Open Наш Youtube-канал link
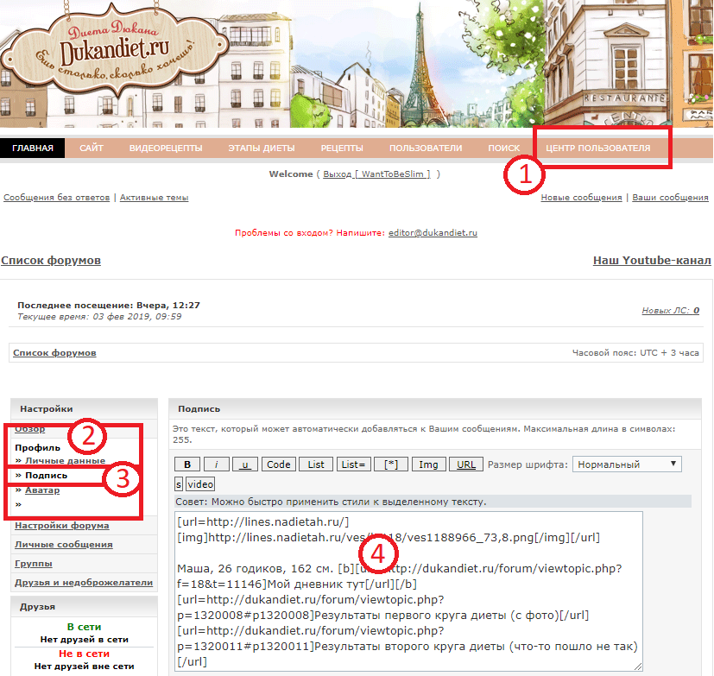The image size is (714, 676). pyautogui.click(x=652, y=261)
